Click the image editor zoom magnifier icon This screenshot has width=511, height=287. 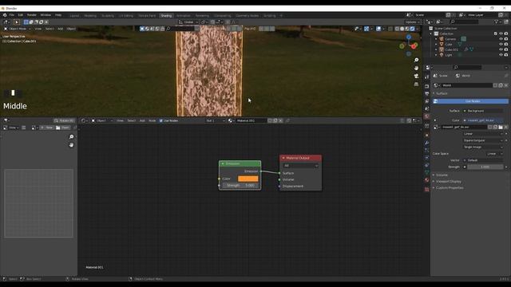[71, 137]
